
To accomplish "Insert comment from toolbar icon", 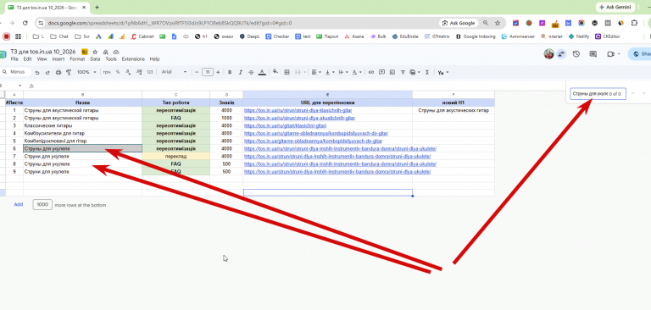I will [x=381, y=72].
